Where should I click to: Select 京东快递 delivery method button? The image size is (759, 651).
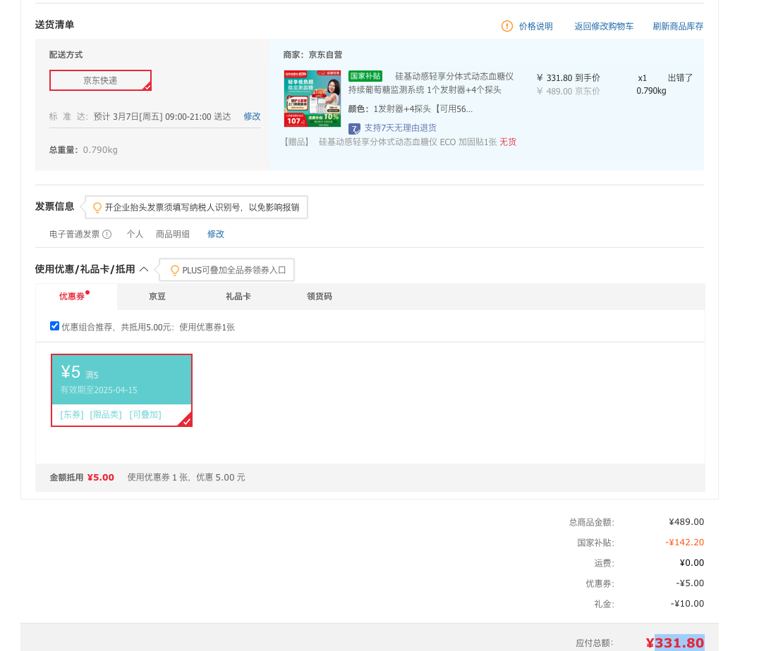[100, 80]
